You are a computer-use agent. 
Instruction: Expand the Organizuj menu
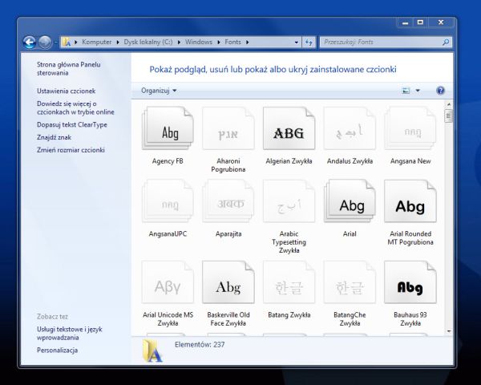(x=159, y=91)
